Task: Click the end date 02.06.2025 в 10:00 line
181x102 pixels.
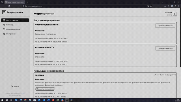Action: click(51, 42)
